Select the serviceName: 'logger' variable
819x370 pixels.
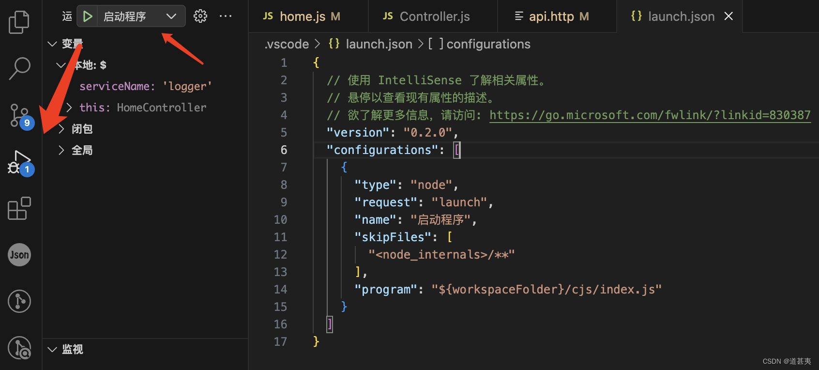coord(145,86)
